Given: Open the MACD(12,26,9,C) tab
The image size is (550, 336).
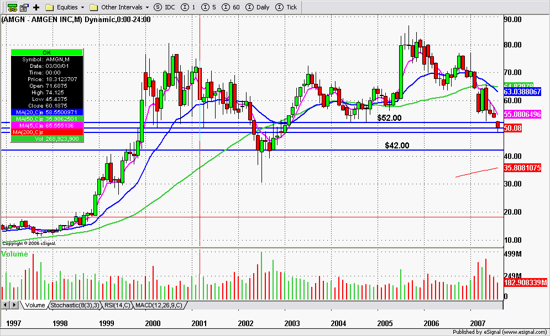Looking at the screenshot, I should (x=159, y=305).
